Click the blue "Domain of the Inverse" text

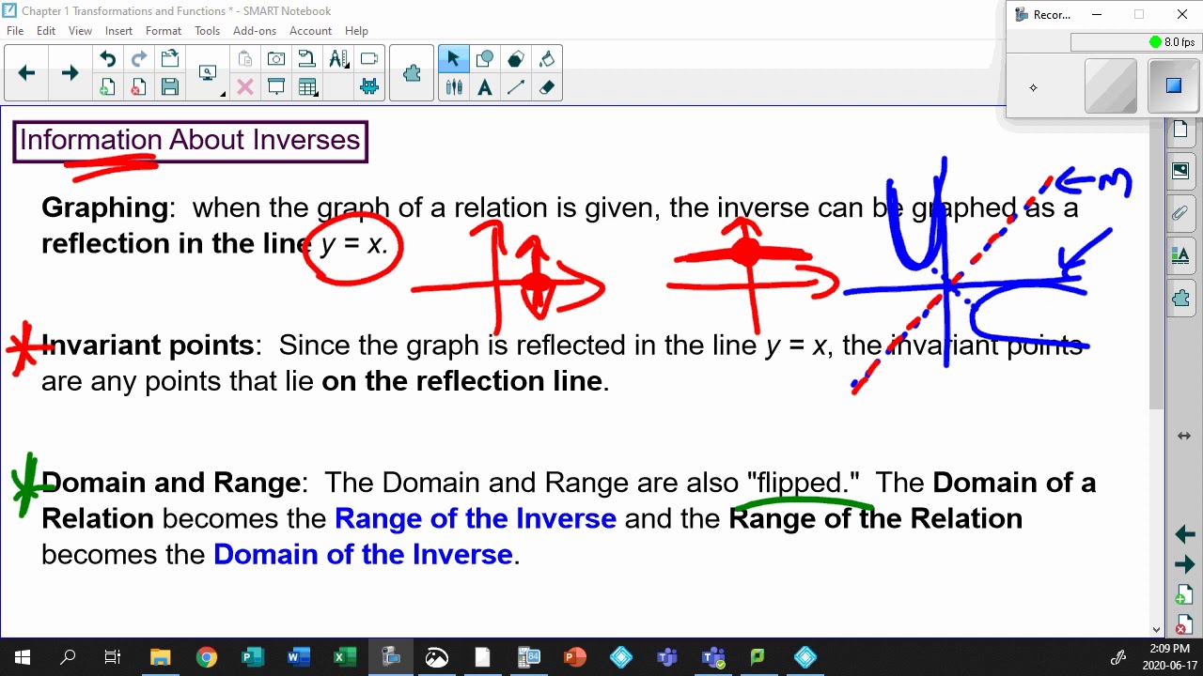coord(363,554)
